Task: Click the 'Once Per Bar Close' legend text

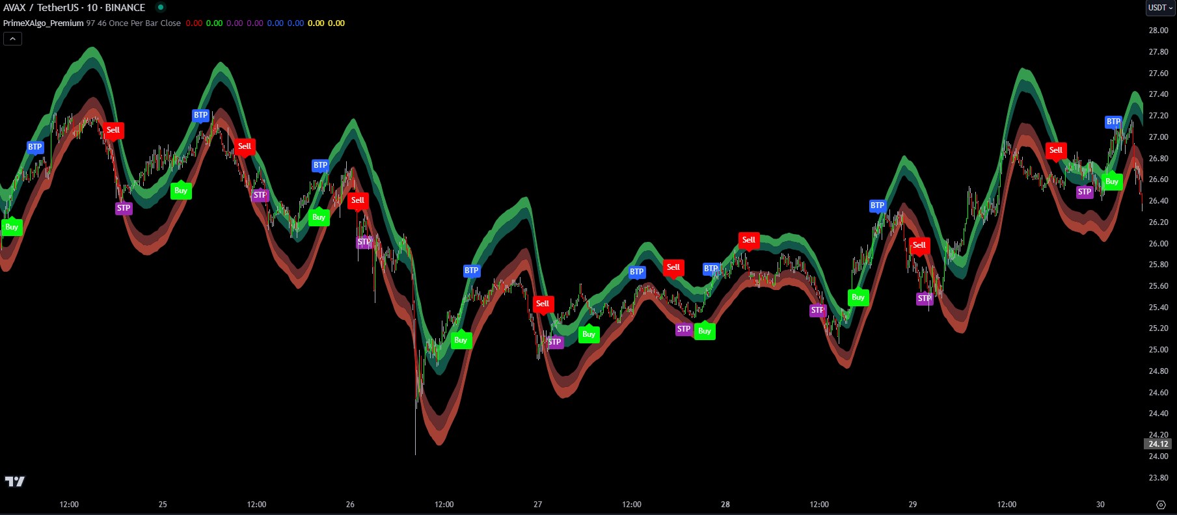Action: [144, 23]
